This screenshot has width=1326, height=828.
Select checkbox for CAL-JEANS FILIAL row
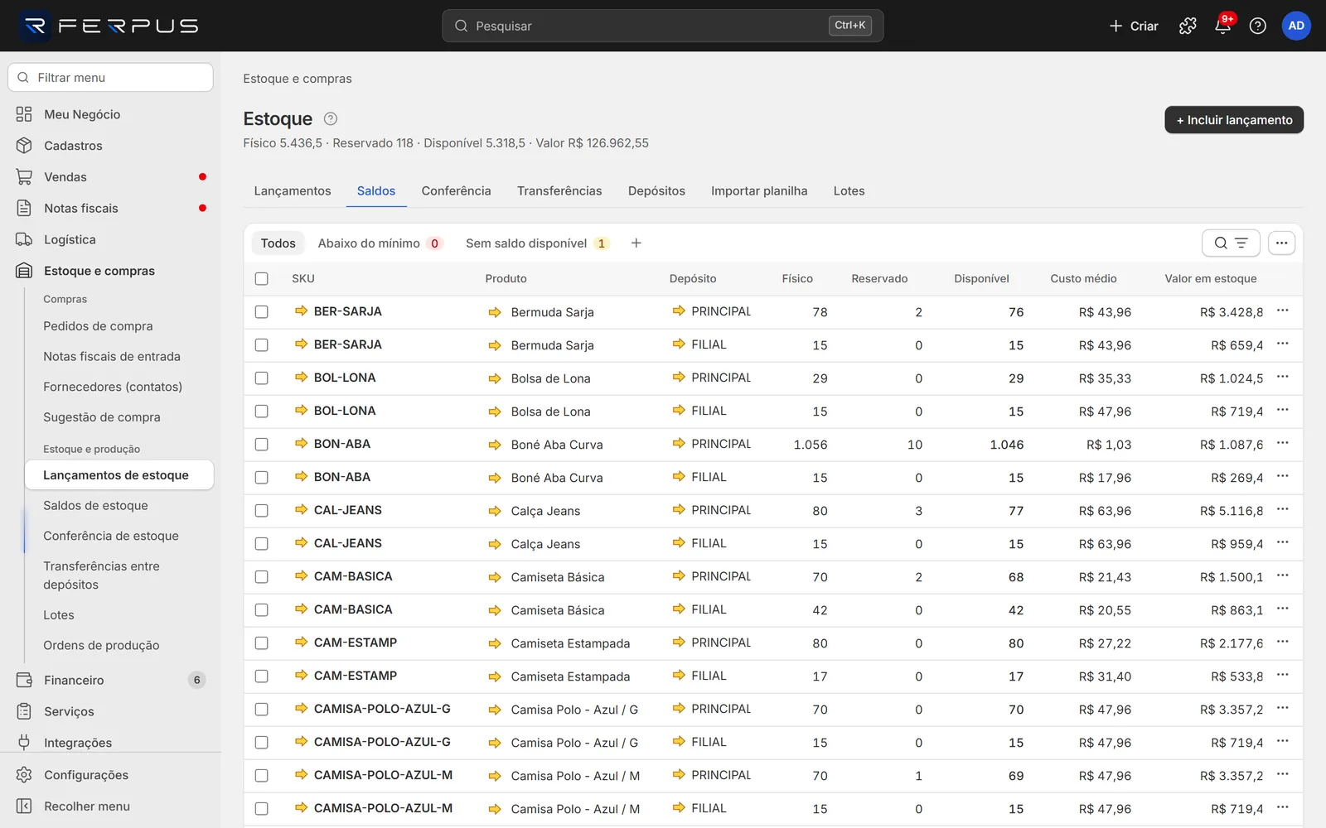point(262,544)
